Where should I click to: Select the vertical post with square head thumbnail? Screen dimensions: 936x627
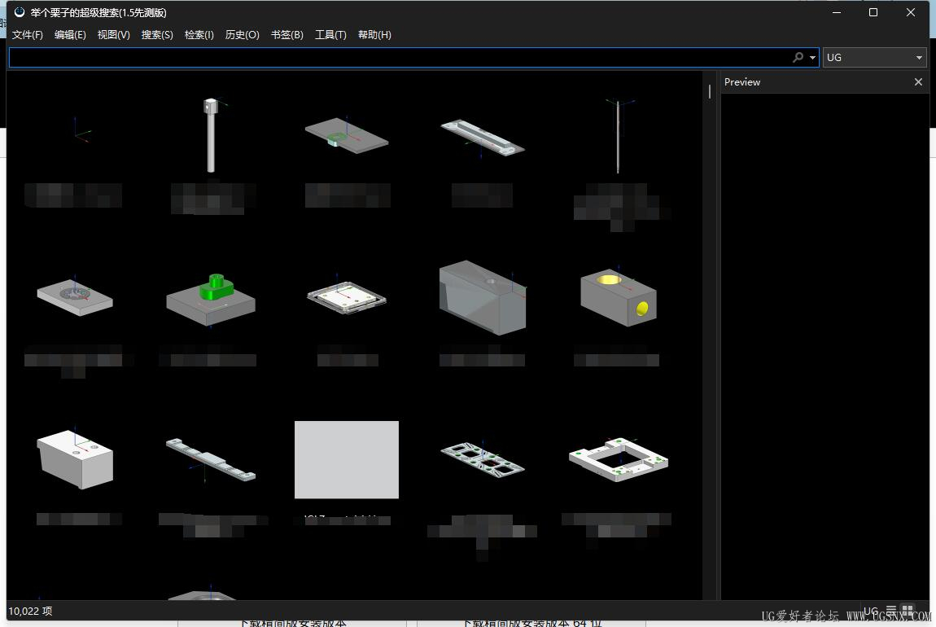pyautogui.click(x=211, y=135)
